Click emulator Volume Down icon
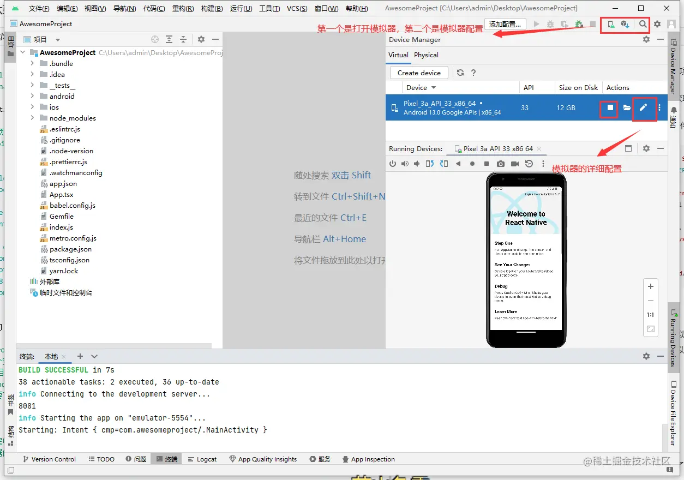Screen dimensions: 684x480 (x=417, y=164)
